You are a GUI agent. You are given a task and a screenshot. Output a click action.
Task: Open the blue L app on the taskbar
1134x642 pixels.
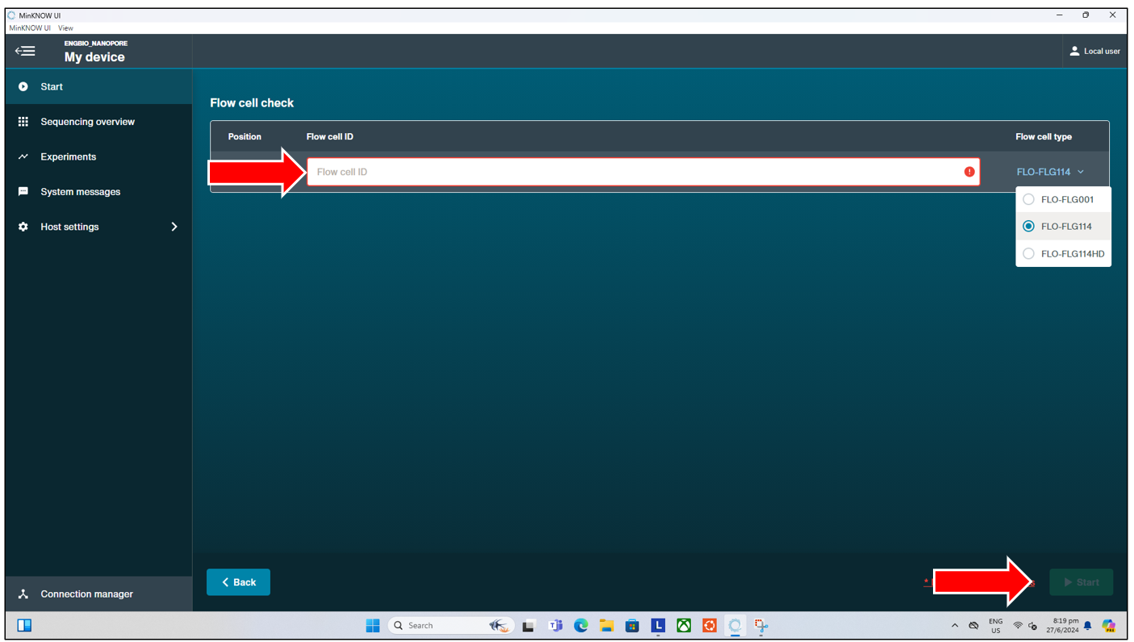point(658,625)
